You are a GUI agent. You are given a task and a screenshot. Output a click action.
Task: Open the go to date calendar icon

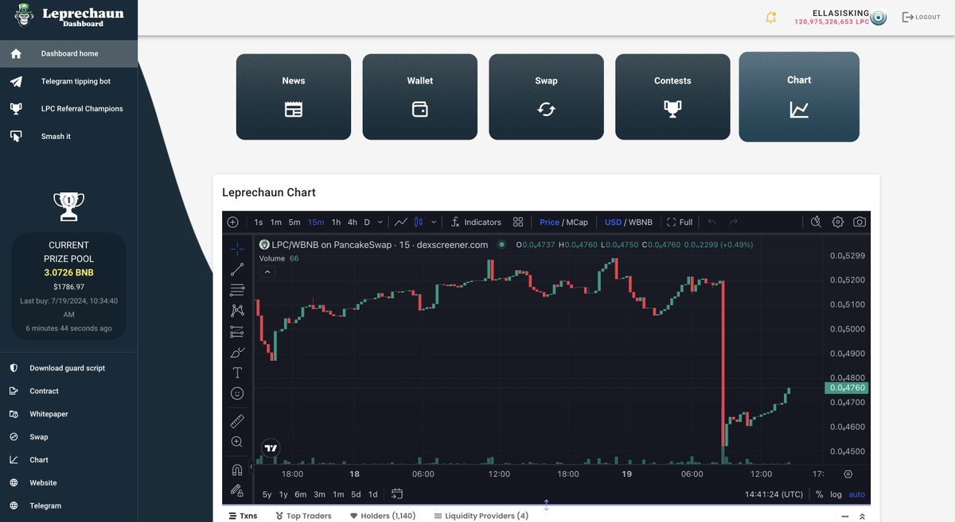396,494
